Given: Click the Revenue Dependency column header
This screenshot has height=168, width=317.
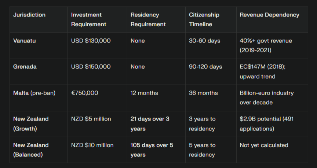Looking at the screenshot, I should (269, 15).
